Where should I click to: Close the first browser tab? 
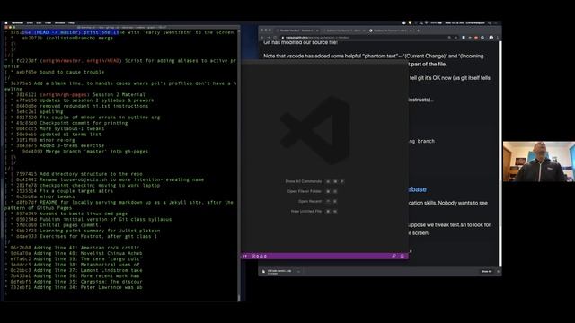pyautogui.click(x=317, y=31)
